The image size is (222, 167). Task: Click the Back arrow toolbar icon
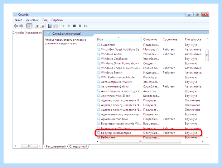click(x=16, y=26)
